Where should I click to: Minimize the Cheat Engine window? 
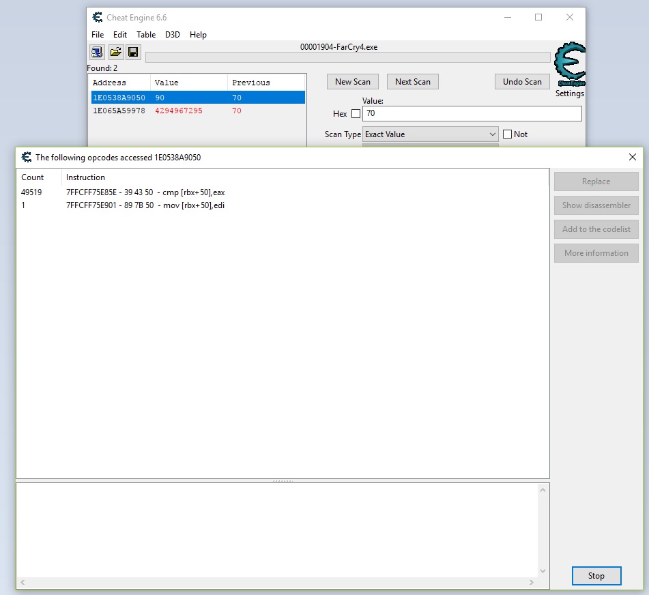point(508,17)
